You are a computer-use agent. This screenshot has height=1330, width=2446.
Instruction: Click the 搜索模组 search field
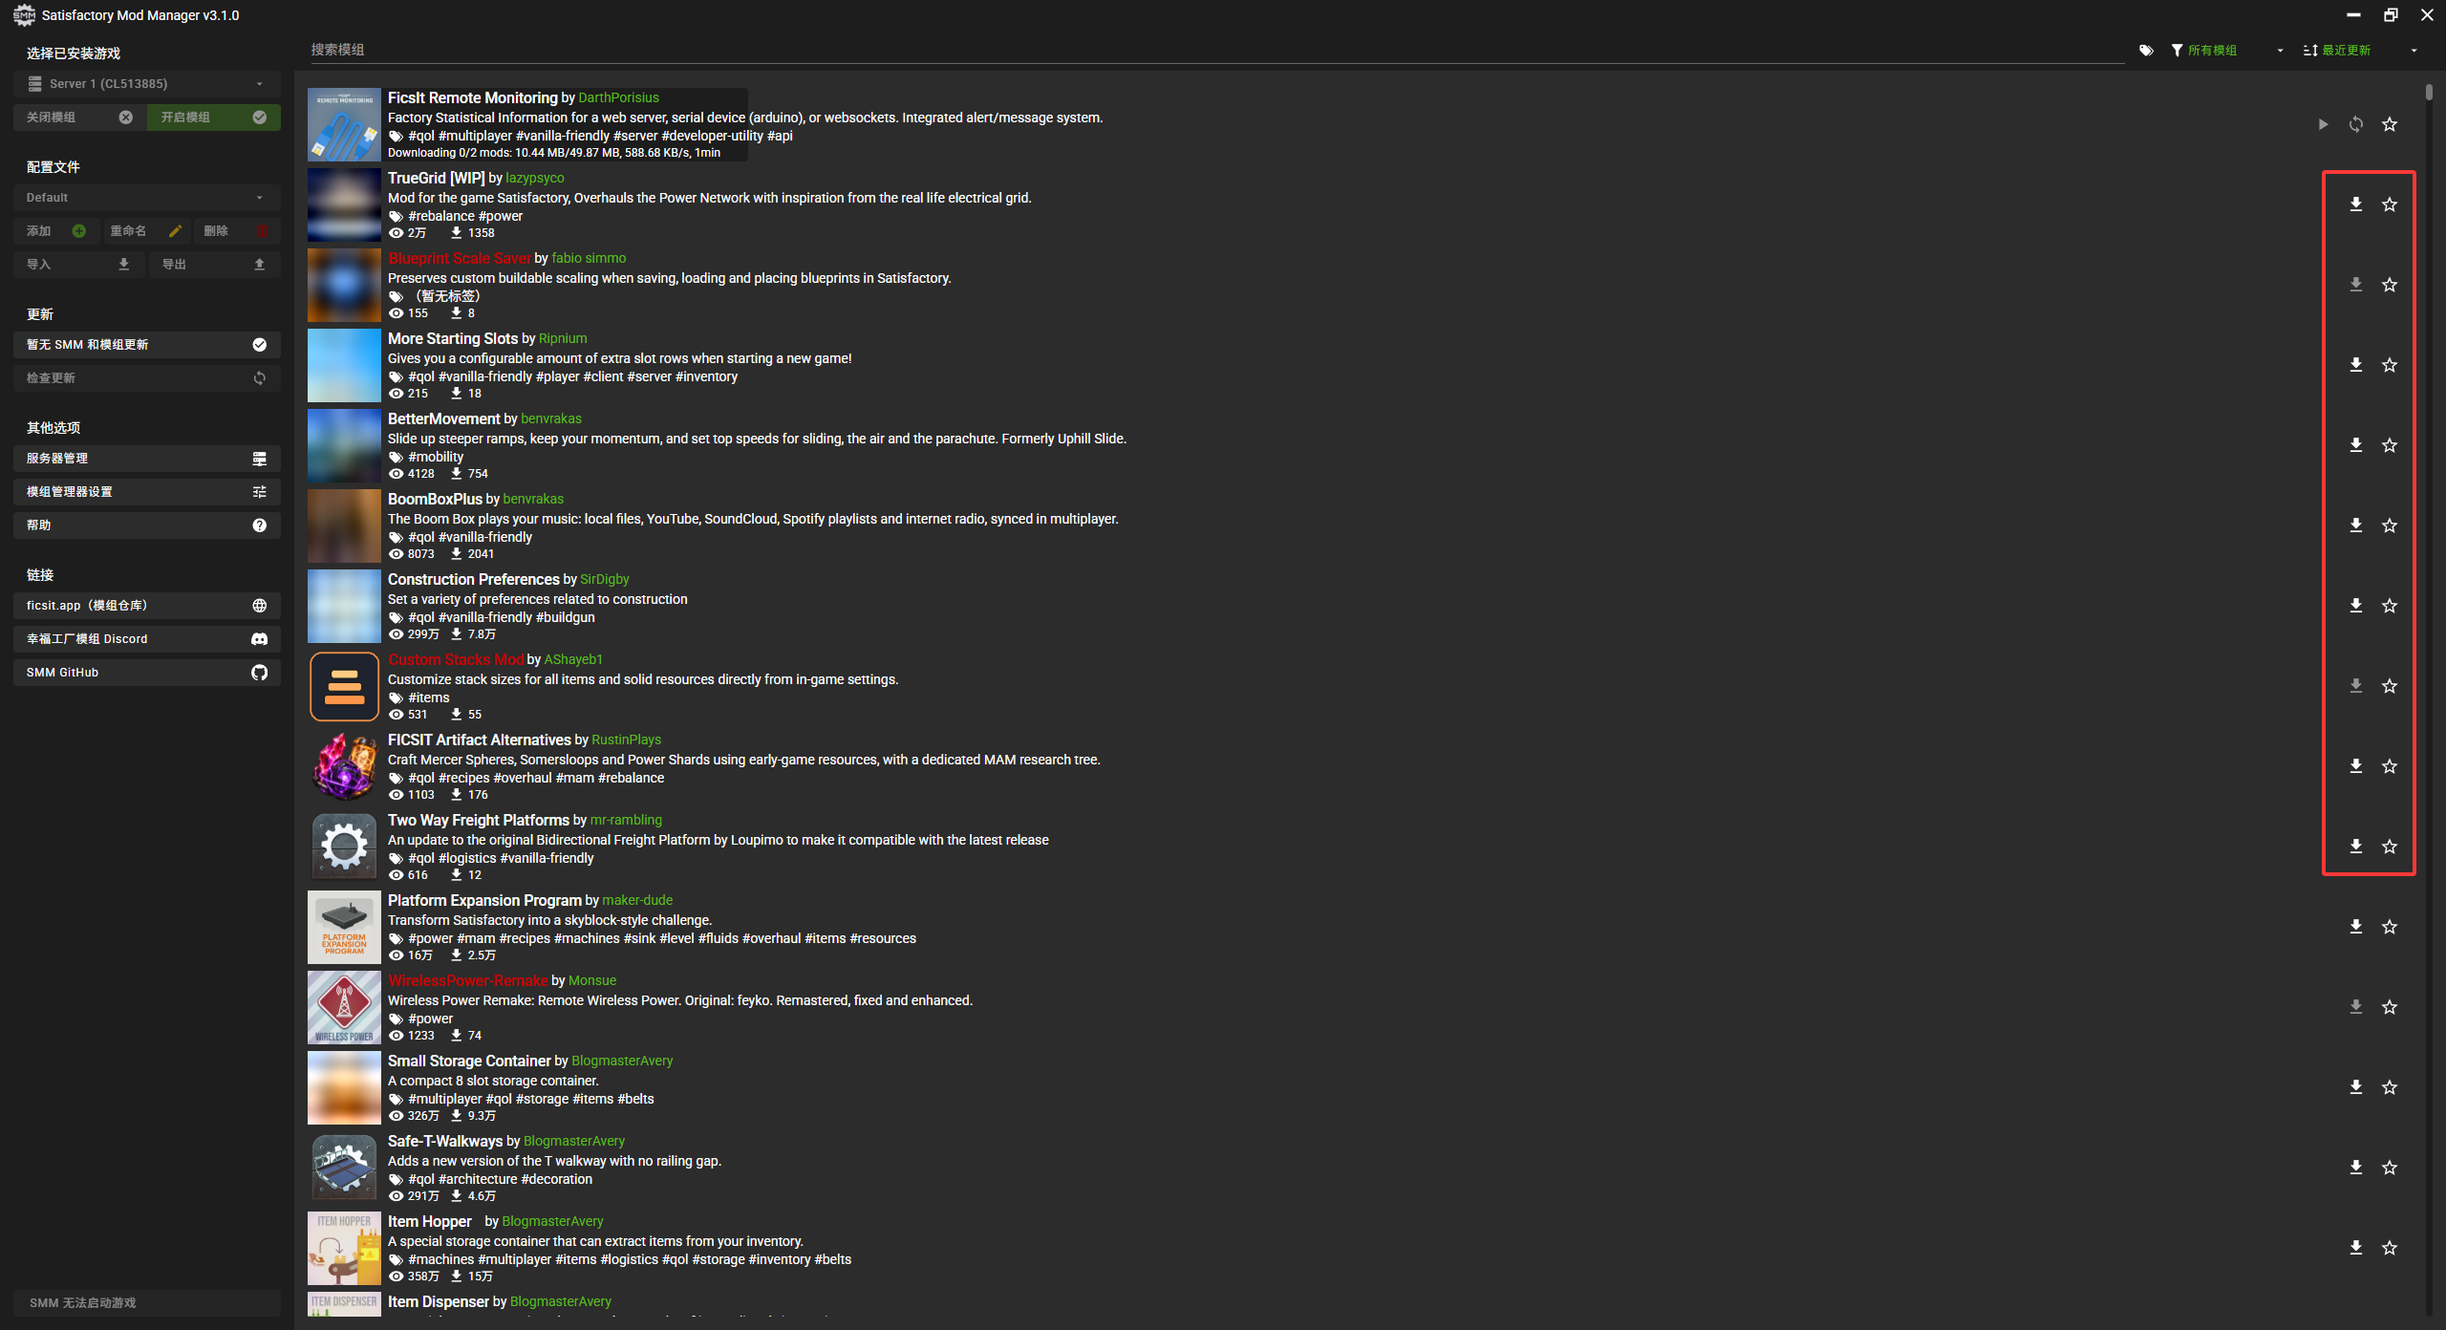(x=1215, y=50)
